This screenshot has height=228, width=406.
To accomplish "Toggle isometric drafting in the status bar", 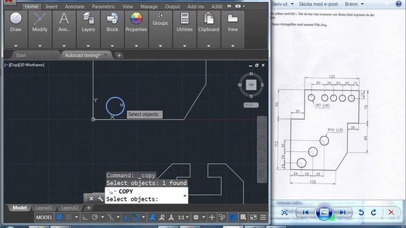I will click(x=110, y=217).
